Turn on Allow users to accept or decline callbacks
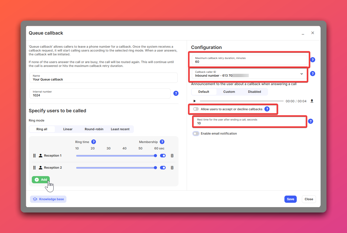This screenshot has height=233, width=347. 196,109
